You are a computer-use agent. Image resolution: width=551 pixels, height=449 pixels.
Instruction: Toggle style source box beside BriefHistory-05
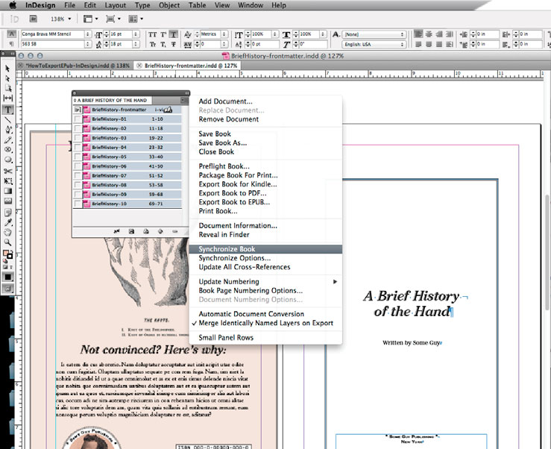coord(78,157)
